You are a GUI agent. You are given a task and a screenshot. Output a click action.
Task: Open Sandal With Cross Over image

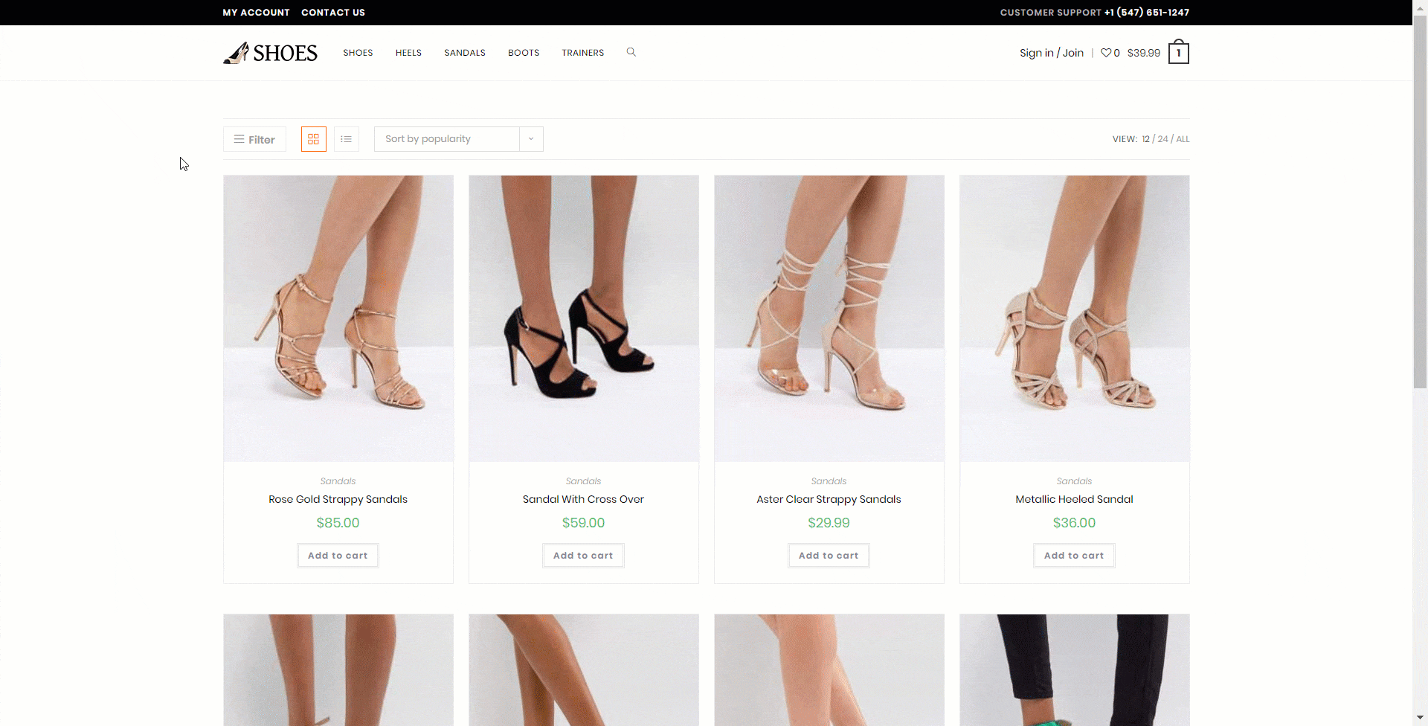point(584,318)
